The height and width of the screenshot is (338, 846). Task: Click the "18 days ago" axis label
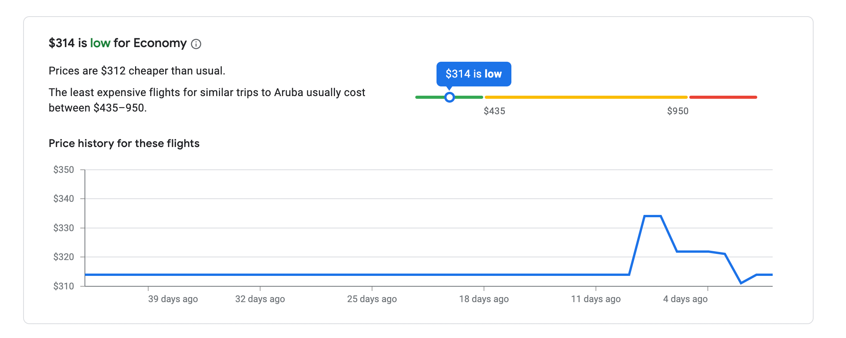pos(484,299)
